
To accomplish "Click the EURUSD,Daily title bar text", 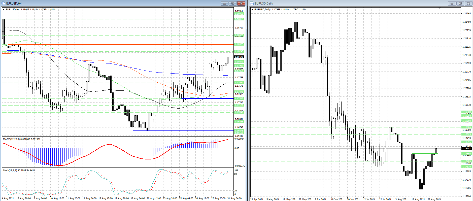I will 264,4.
